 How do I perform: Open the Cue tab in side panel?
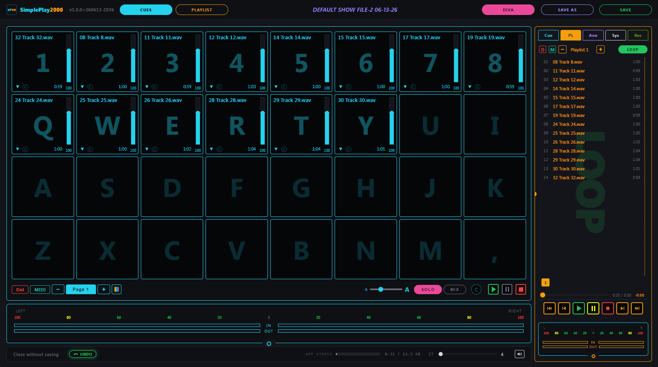coord(548,35)
